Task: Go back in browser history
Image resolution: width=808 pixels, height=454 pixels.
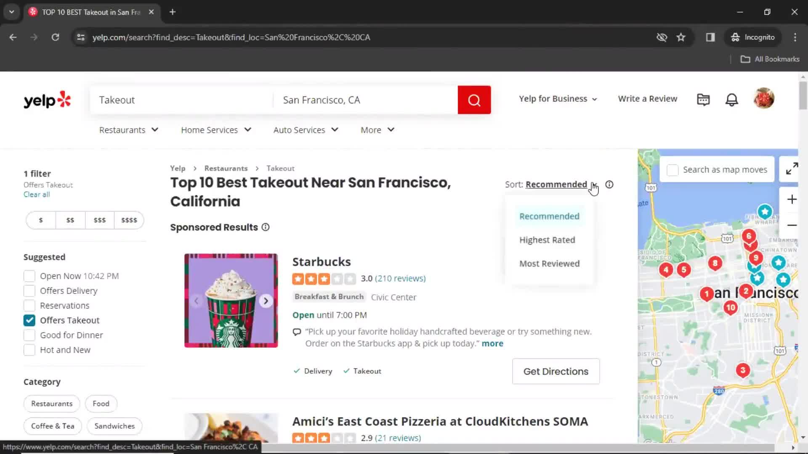Action: tap(13, 37)
